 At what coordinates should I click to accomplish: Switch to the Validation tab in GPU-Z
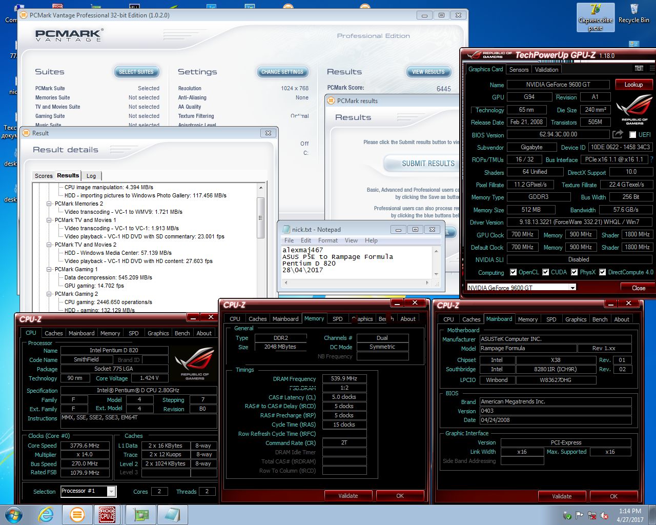547,70
